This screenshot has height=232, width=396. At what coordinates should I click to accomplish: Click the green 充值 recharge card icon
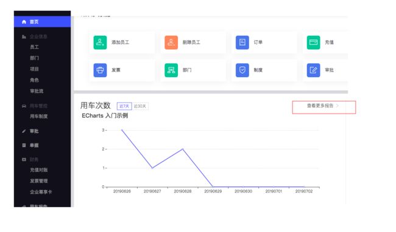tap(313, 43)
